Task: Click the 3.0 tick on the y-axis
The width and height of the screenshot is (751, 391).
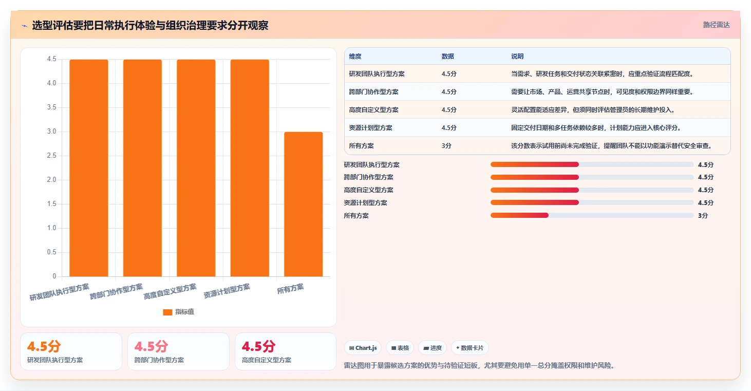Action: tap(51, 132)
